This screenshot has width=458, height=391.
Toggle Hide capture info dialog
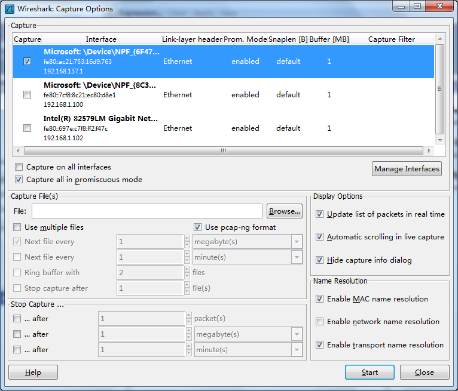[319, 260]
